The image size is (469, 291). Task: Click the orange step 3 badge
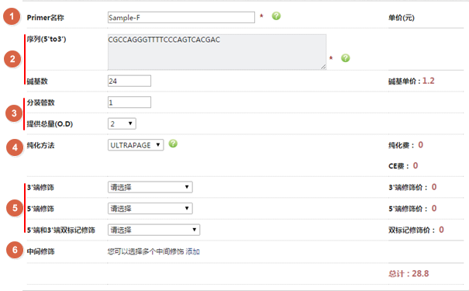[x=14, y=113]
